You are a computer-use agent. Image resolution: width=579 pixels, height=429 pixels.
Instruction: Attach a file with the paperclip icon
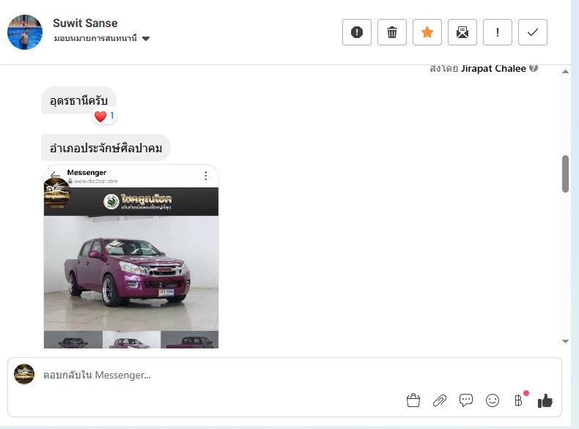[x=440, y=400]
